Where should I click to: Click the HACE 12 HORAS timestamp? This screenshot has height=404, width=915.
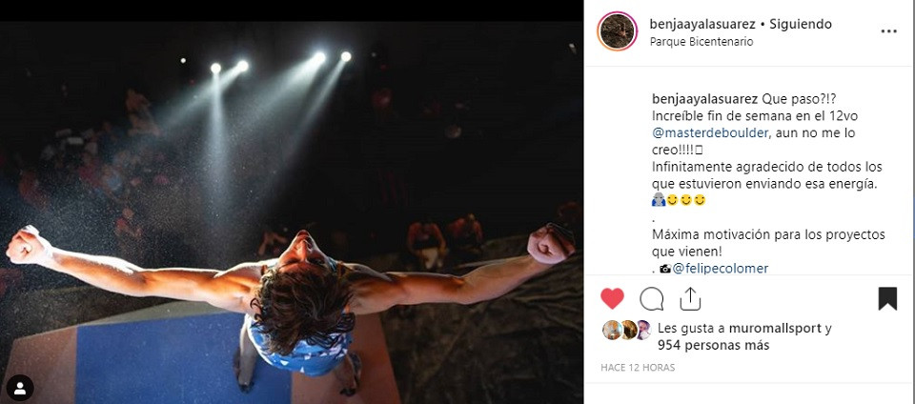point(637,367)
